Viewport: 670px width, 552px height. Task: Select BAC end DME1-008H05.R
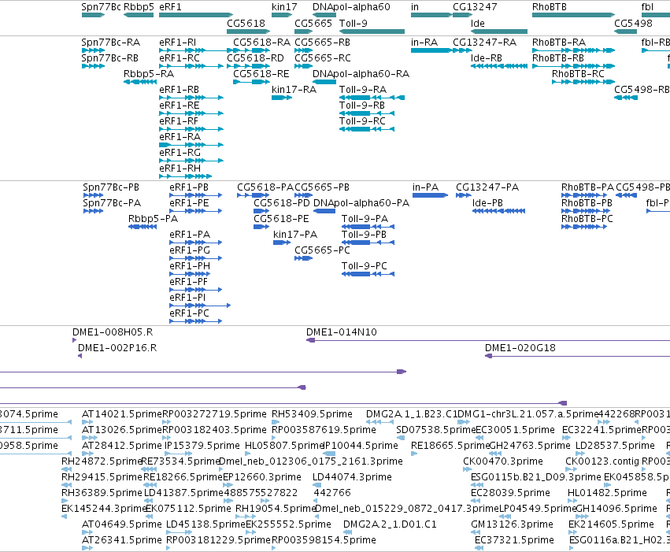click(x=113, y=332)
